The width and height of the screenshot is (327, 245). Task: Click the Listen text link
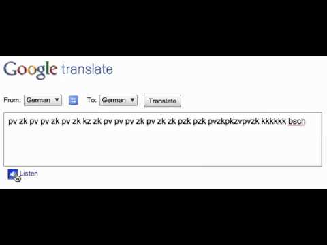click(x=29, y=174)
